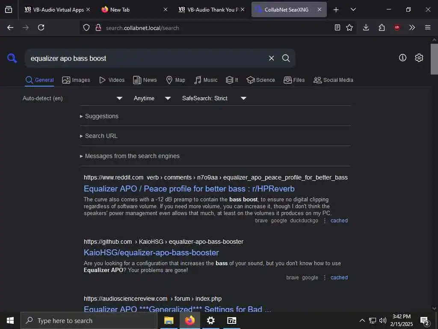Switch to the Images category
The height and width of the screenshot is (329, 438).
point(76,80)
